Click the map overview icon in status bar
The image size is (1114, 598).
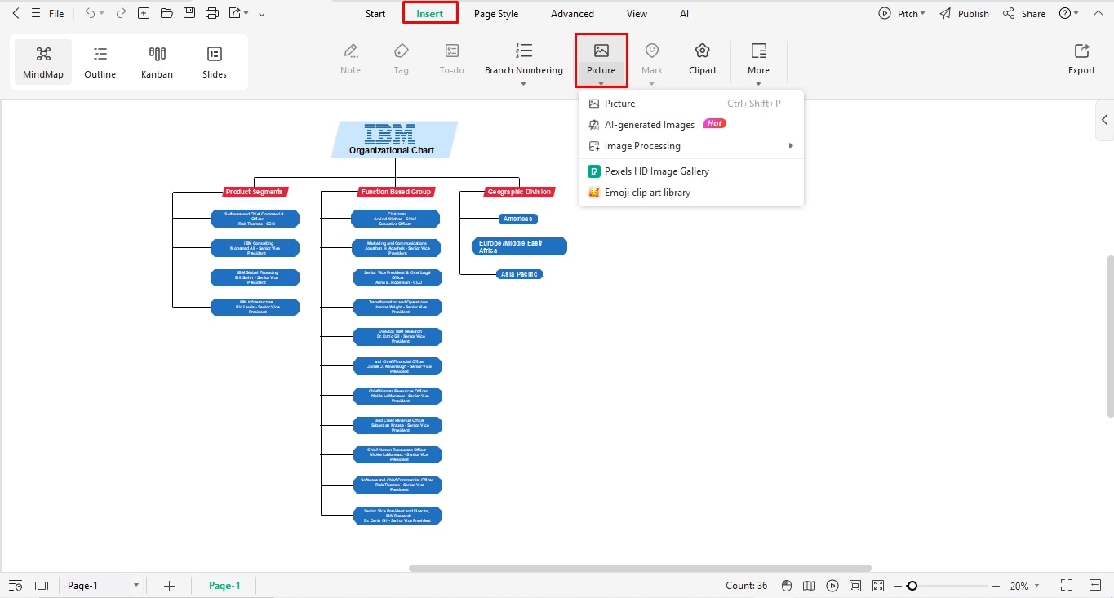[x=810, y=586]
